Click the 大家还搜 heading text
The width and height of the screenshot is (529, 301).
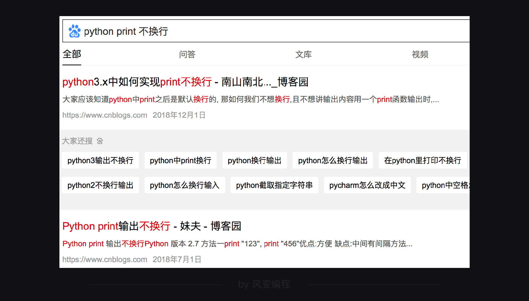click(77, 141)
